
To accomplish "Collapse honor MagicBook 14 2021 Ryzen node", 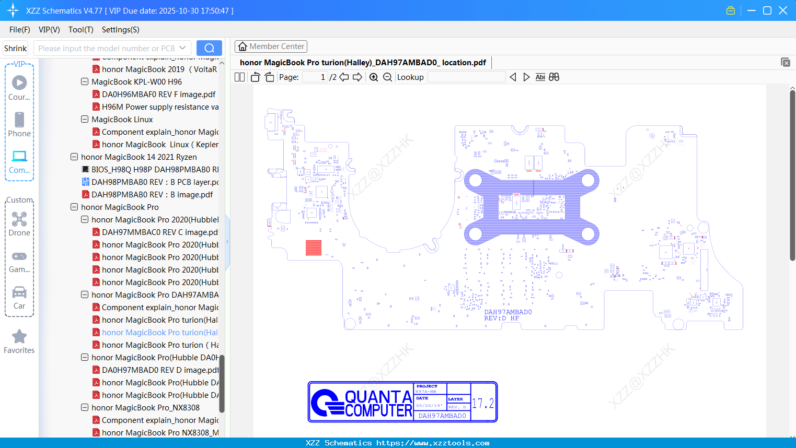I will pos(74,157).
